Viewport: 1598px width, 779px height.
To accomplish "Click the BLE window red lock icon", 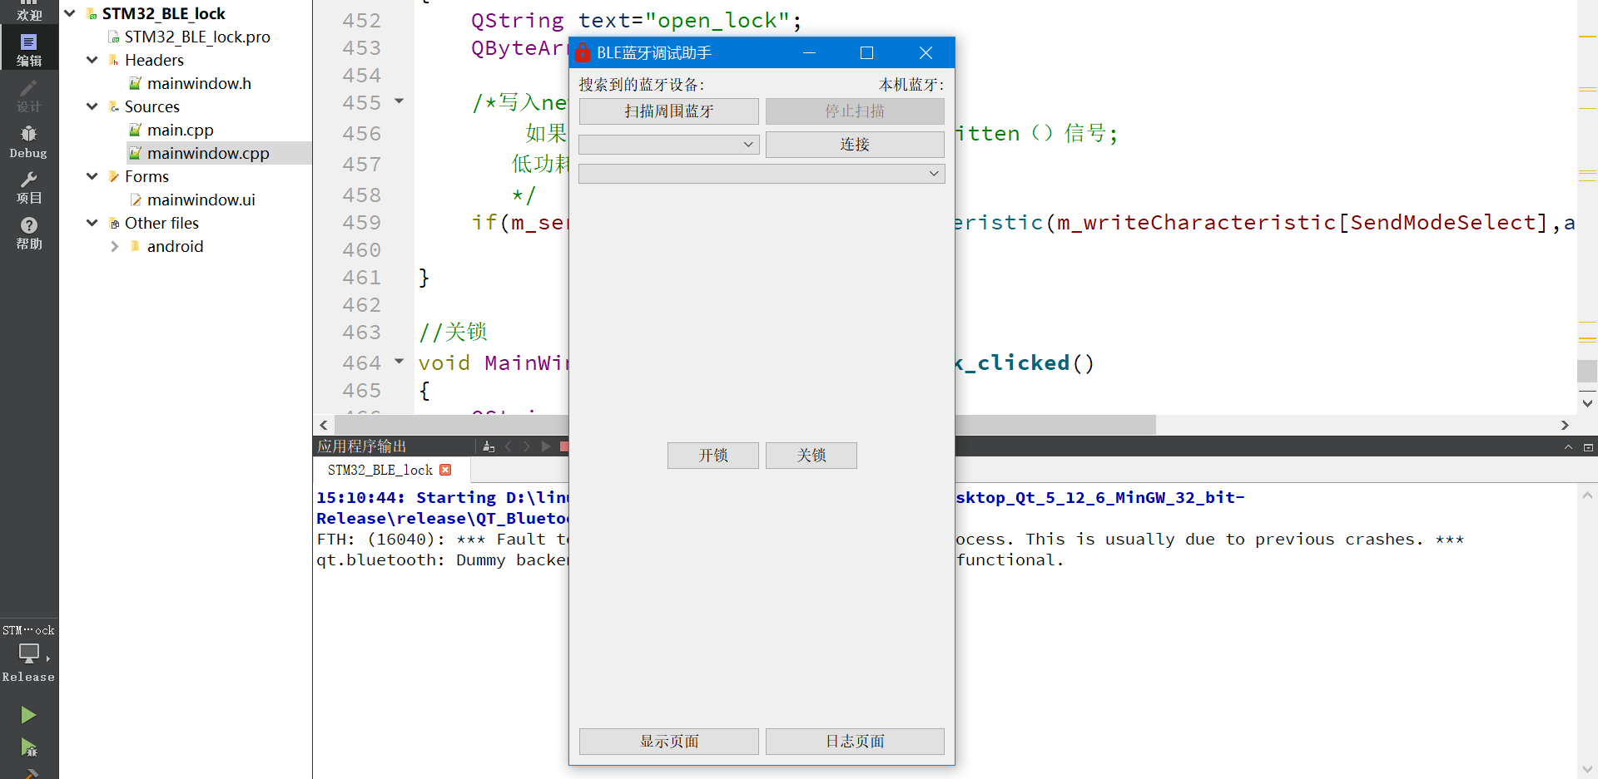I will pyautogui.click(x=583, y=53).
